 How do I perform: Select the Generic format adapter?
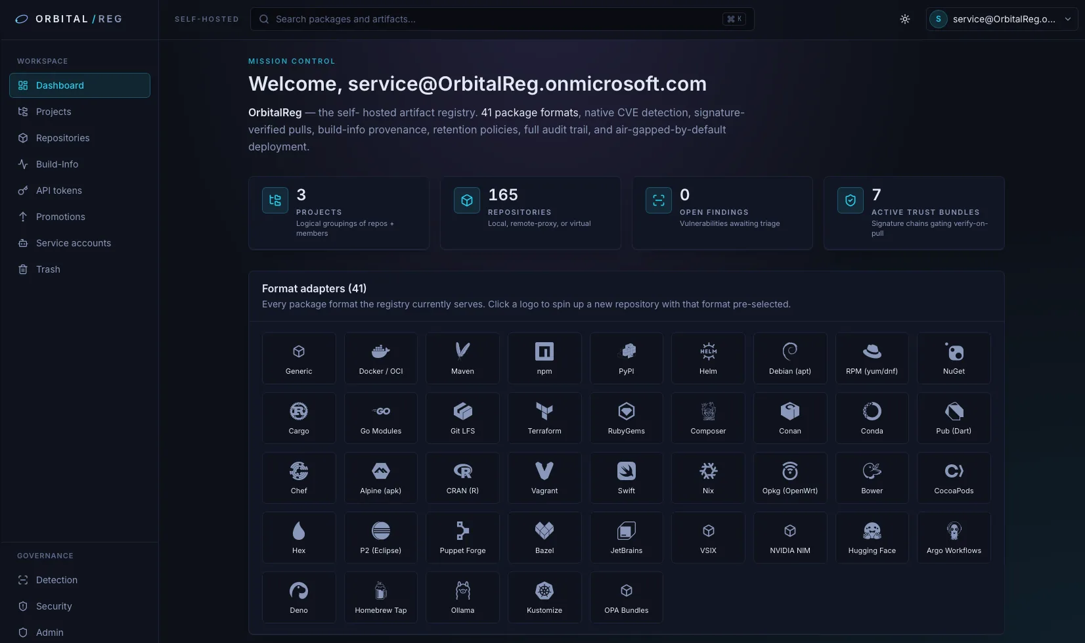click(x=299, y=358)
